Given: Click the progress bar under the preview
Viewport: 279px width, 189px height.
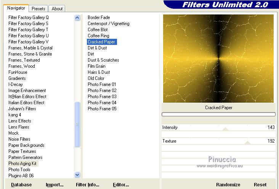Looking at the screenshot, I should [218, 114].
